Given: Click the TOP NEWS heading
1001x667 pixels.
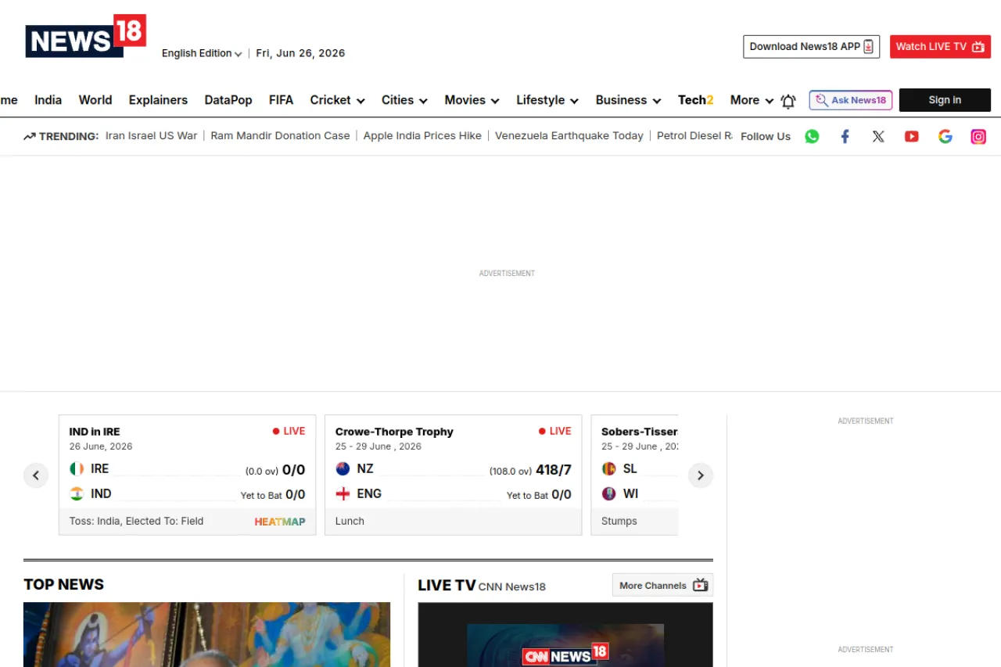Looking at the screenshot, I should pyautogui.click(x=63, y=585).
